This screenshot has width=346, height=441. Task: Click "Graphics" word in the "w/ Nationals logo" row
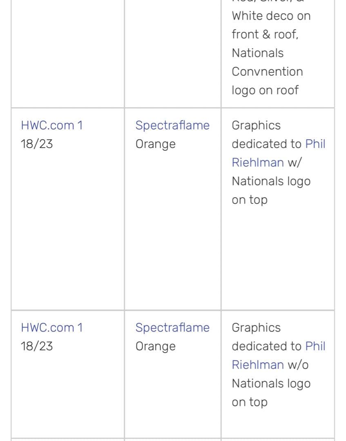(256, 125)
